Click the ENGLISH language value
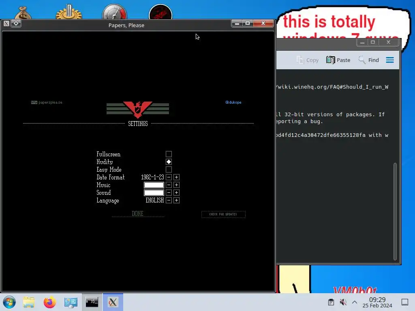 point(154,200)
